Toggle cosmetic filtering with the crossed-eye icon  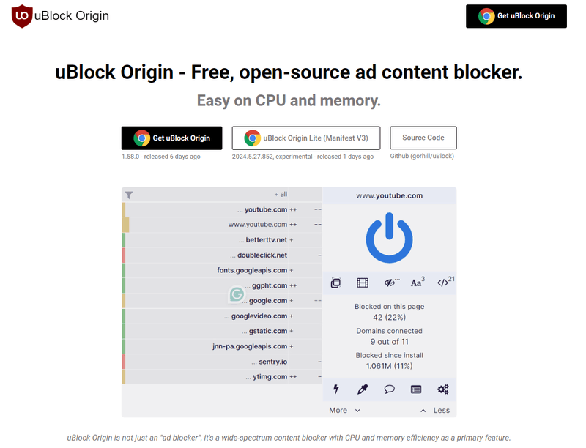click(389, 281)
